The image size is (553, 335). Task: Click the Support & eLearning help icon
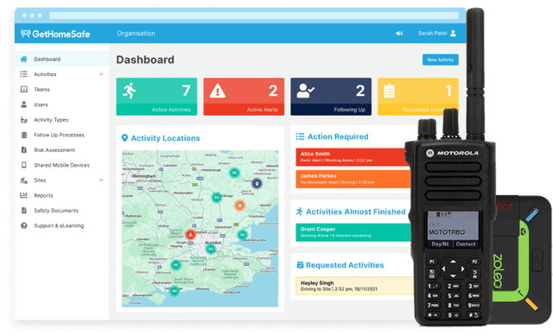tap(23, 225)
